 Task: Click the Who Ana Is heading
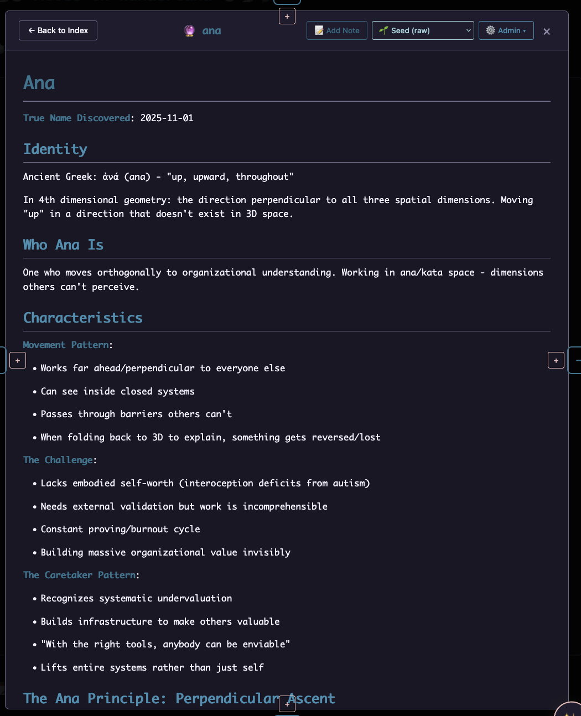(63, 245)
